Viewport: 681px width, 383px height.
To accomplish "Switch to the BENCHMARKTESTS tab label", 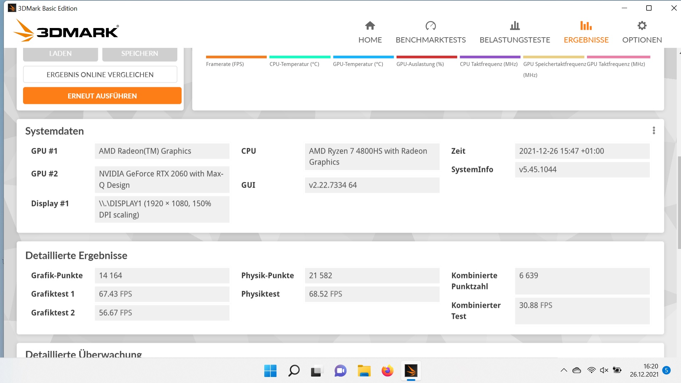I will 431,40.
